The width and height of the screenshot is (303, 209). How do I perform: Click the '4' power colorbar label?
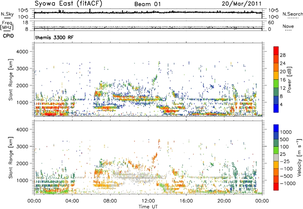point(281,105)
